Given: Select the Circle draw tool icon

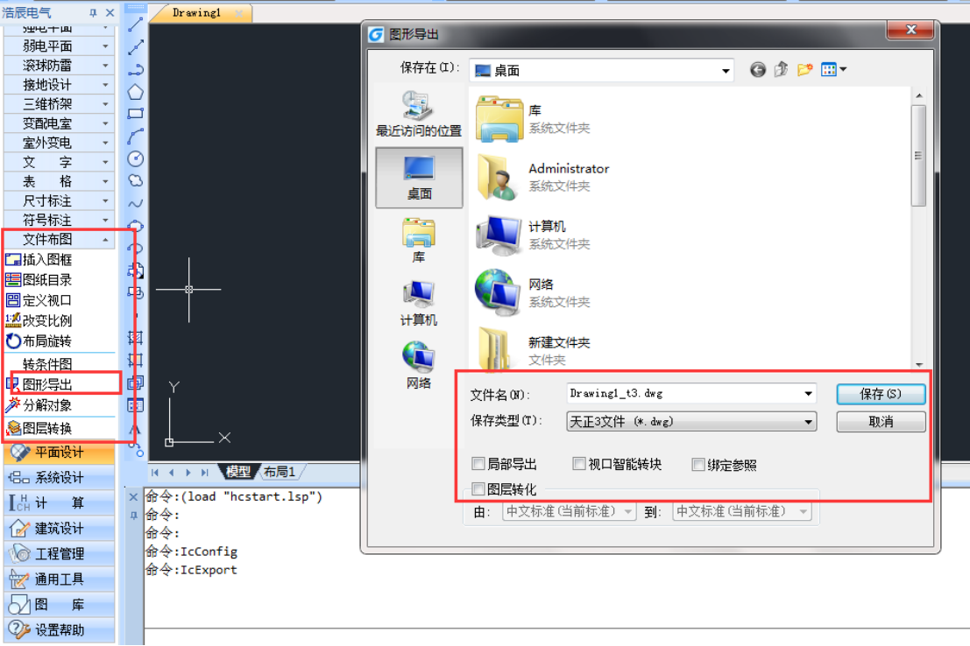Looking at the screenshot, I should pyautogui.click(x=136, y=158).
